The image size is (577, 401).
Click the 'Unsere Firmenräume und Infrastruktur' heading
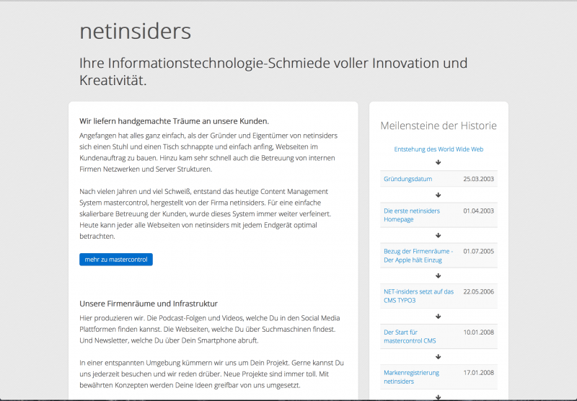tap(149, 304)
